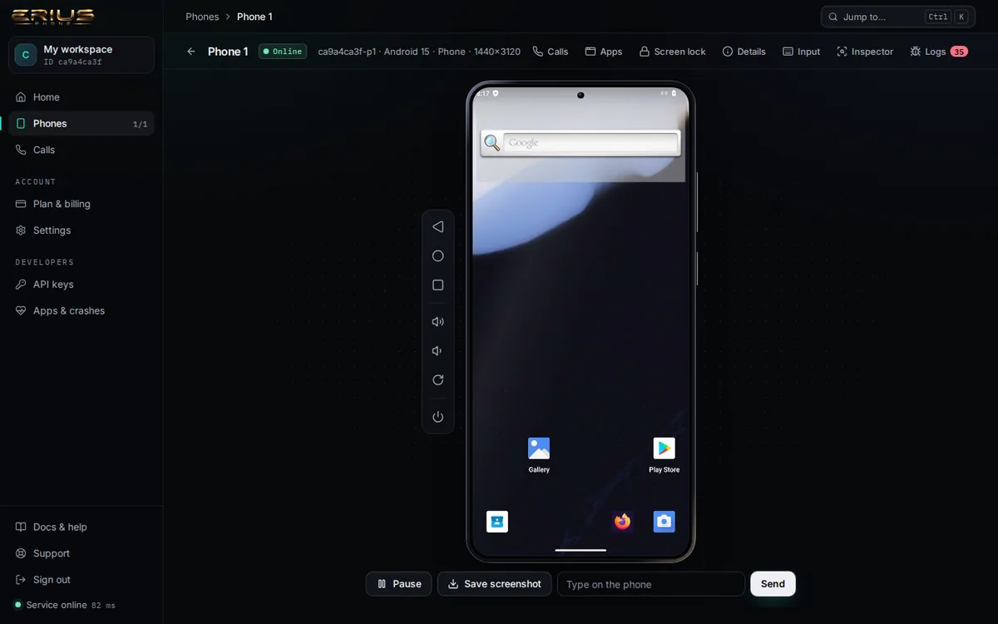Open the Gallery app on phone
Image resolution: width=998 pixels, height=624 pixels.
pos(539,455)
